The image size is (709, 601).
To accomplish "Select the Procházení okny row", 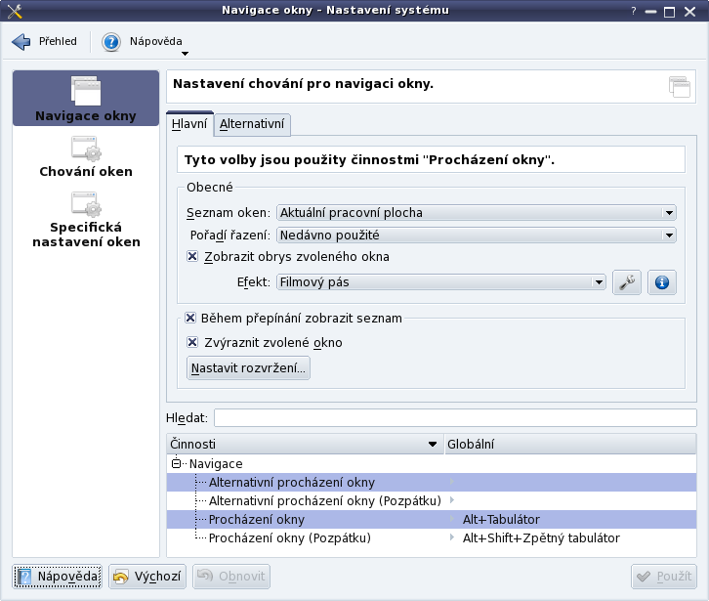I will click(432, 520).
